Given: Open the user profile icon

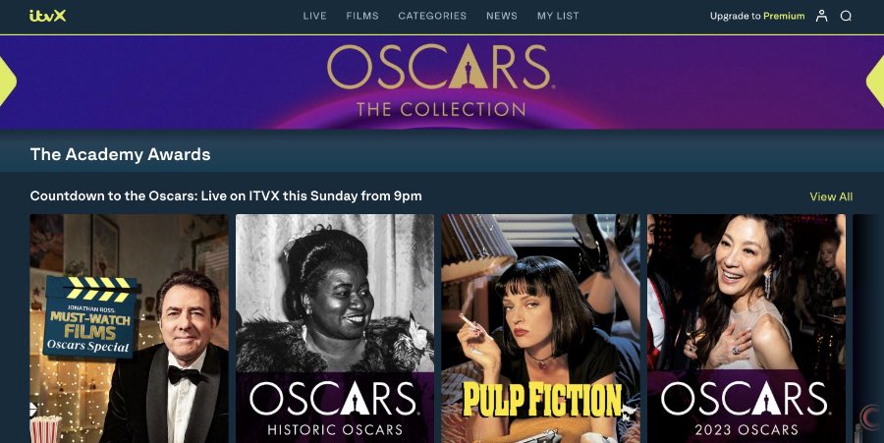Looking at the screenshot, I should [x=821, y=16].
